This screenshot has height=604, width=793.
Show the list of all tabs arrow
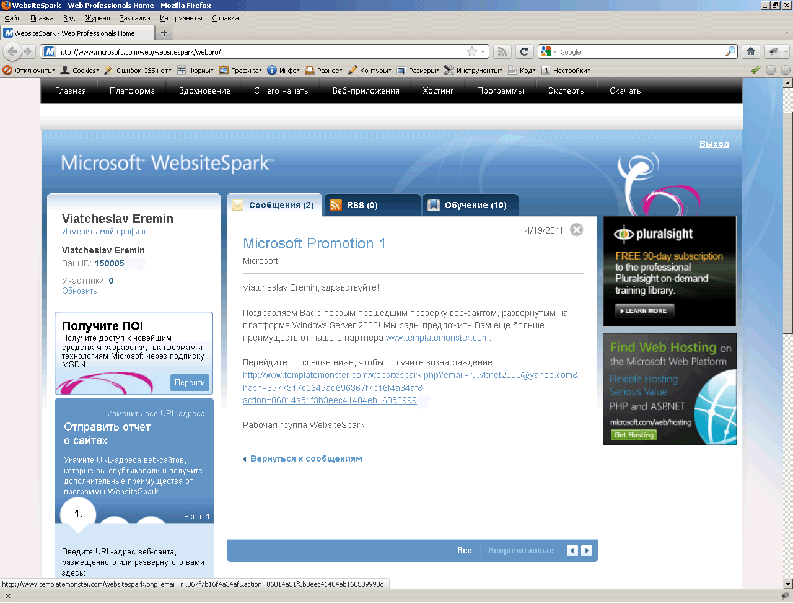[x=787, y=33]
